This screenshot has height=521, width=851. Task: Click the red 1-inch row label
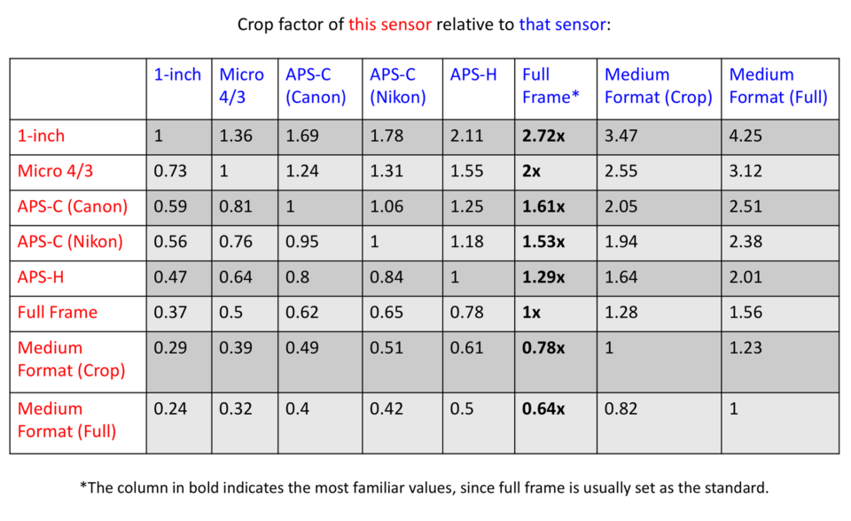tap(41, 136)
